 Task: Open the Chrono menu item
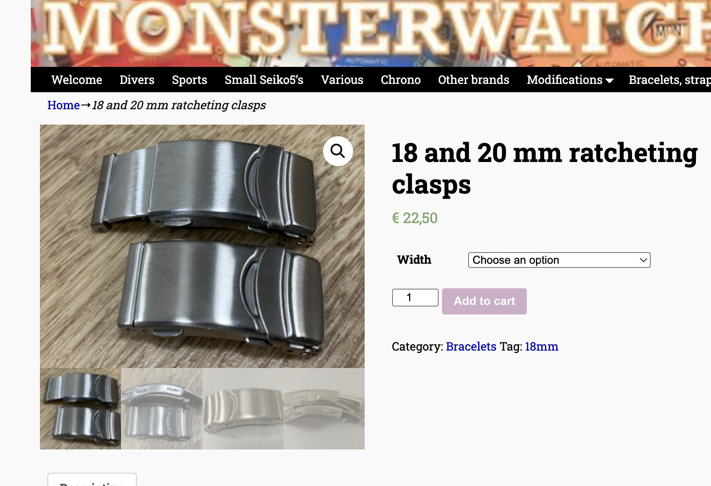tap(401, 80)
